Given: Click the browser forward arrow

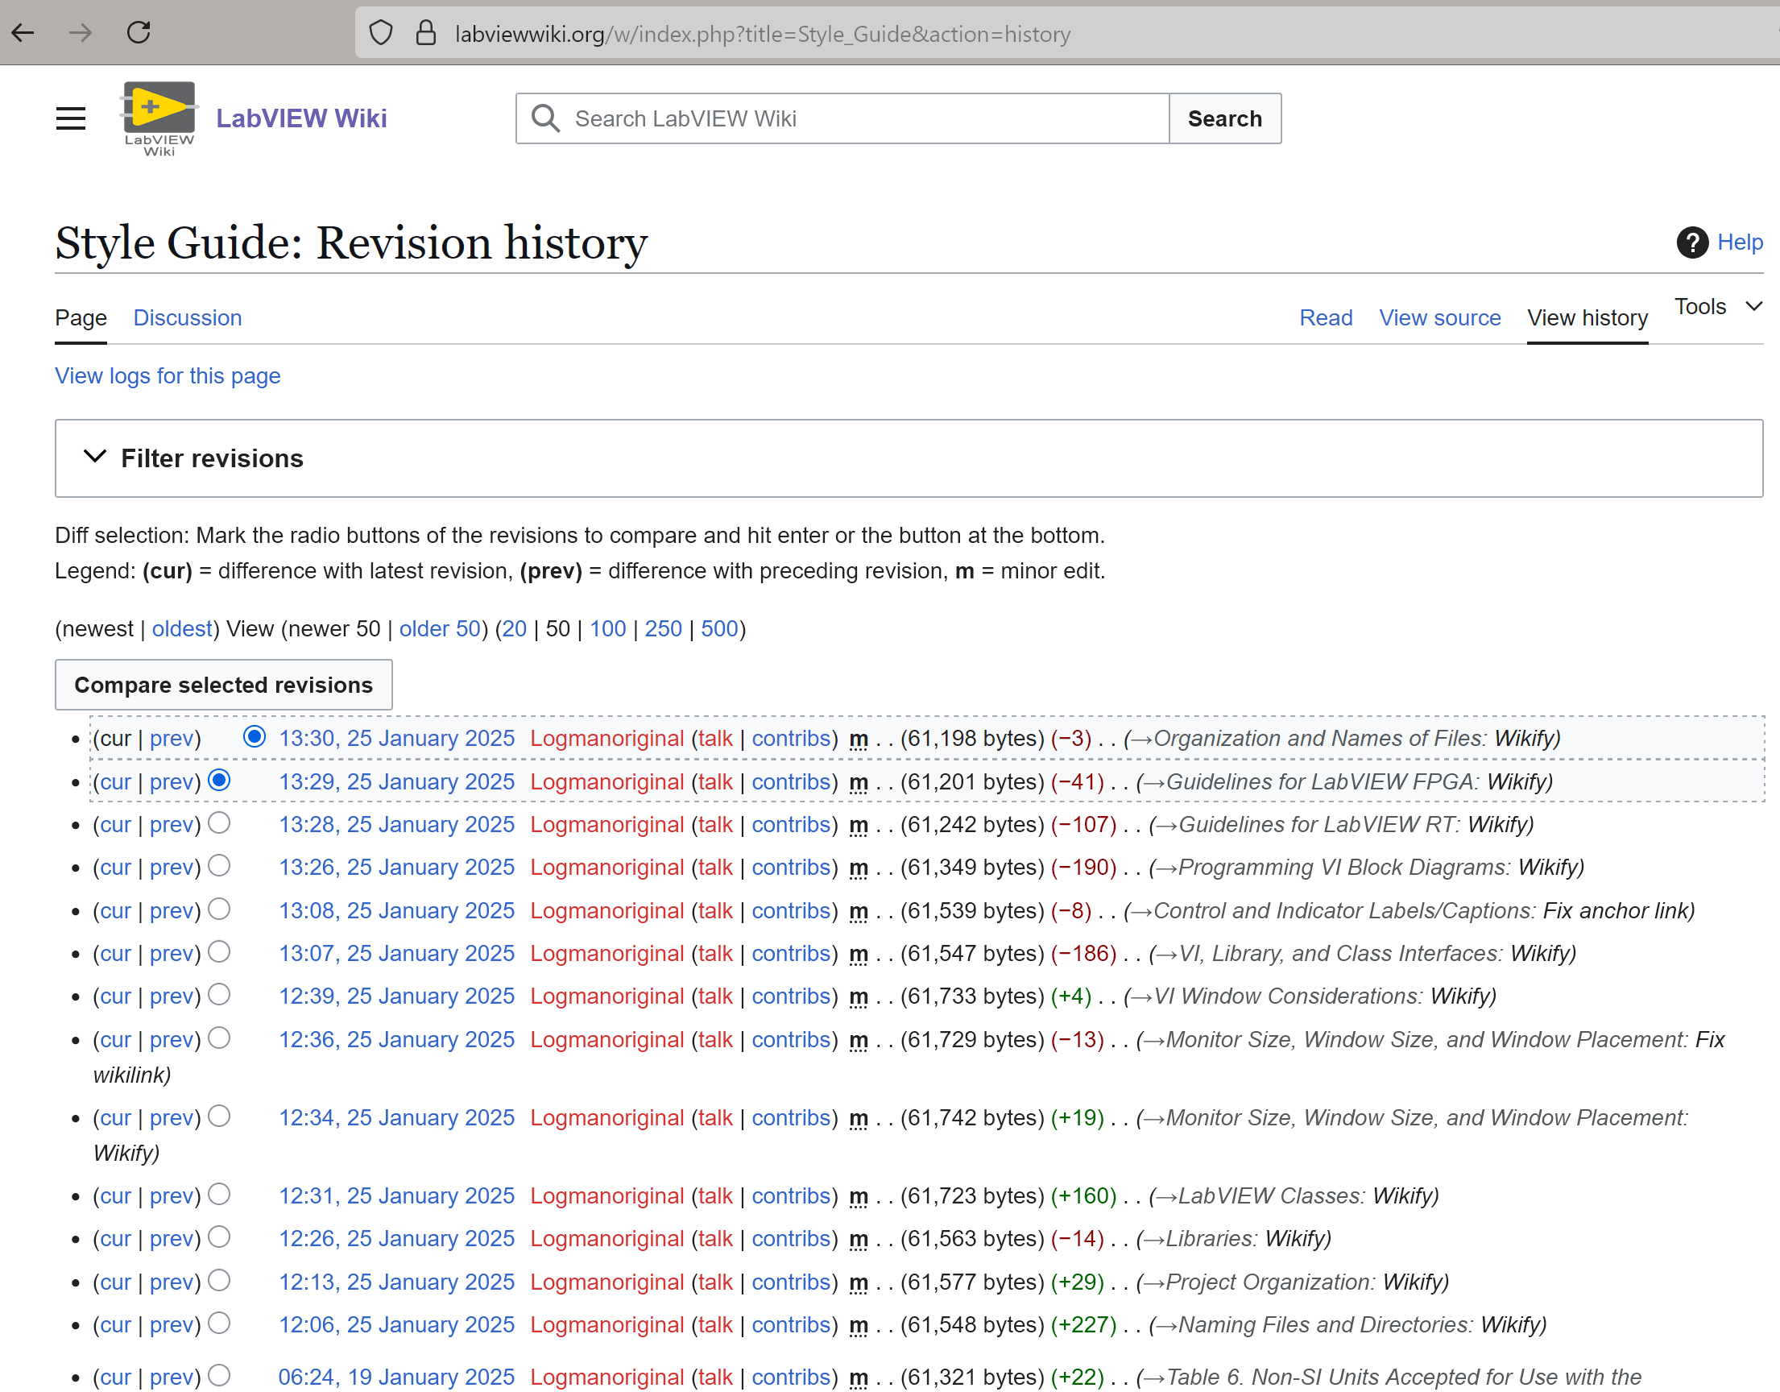Looking at the screenshot, I should point(81,32).
